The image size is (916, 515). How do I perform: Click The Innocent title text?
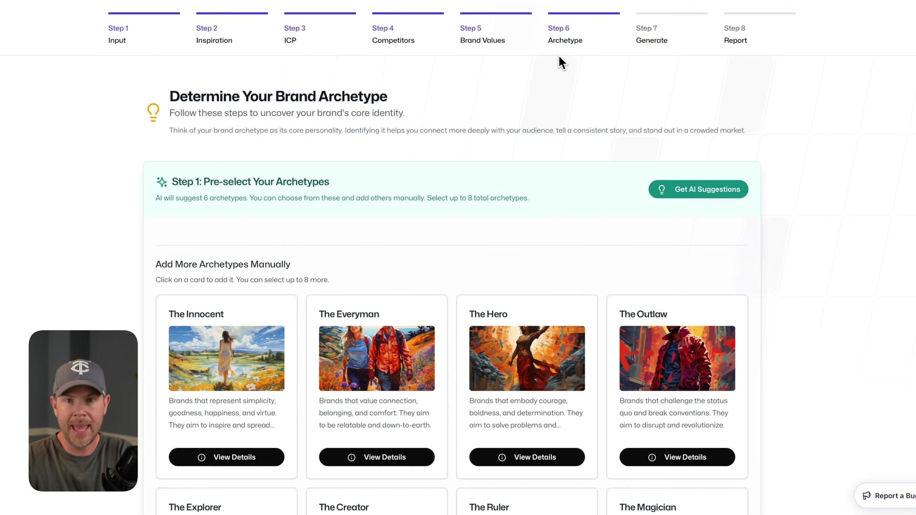pos(196,314)
